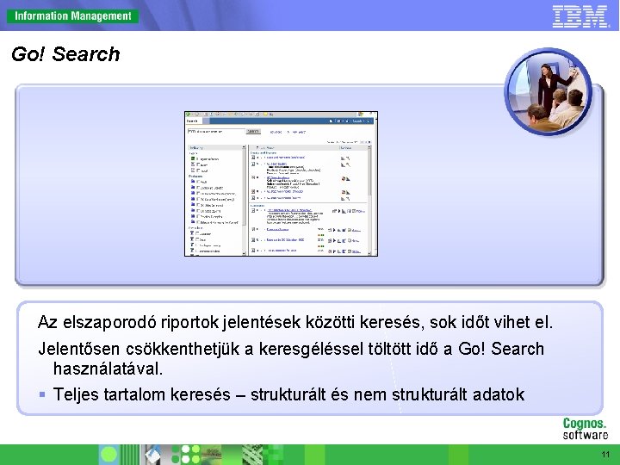Click the results list scrollbar
Viewport: 620px width, 465px height.
pyautogui.click(x=369, y=201)
